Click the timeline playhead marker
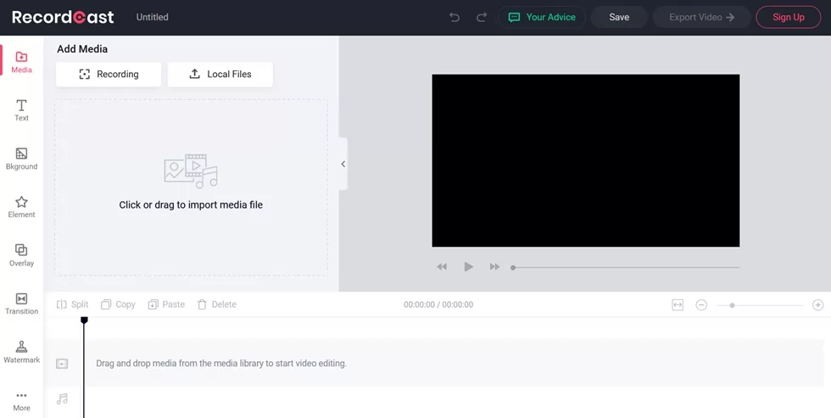Screen dimensions: 831x418 coord(84,320)
